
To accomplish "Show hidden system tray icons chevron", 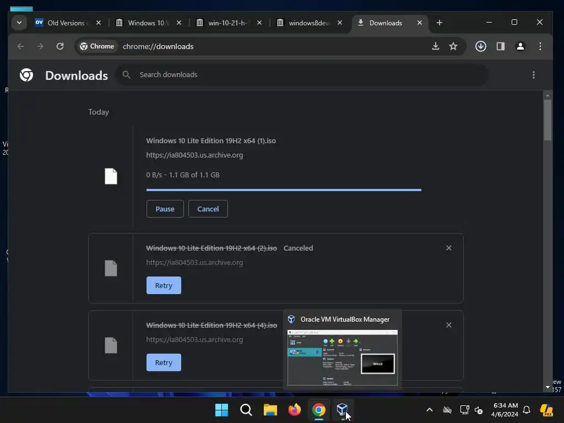I will pyautogui.click(x=430, y=410).
